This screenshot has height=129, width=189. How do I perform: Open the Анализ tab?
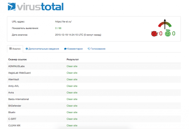click(x=15, y=49)
